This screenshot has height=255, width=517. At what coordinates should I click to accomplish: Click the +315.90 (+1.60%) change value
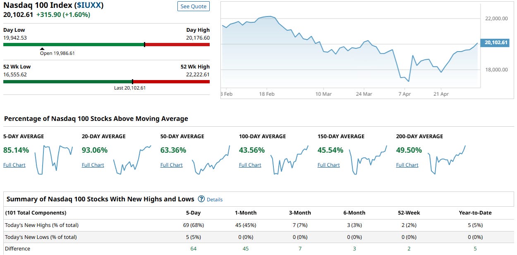[63, 14]
